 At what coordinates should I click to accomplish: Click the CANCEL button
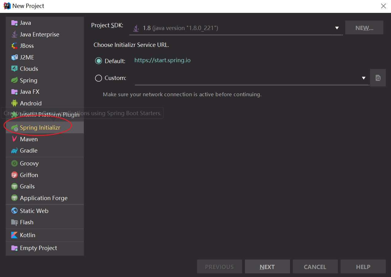[315, 267]
